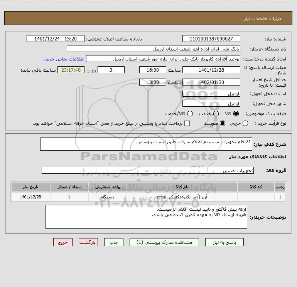This screenshot has width=297, height=287.
Task: Click the دستگاه unit cell
Action: [x=107, y=197]
